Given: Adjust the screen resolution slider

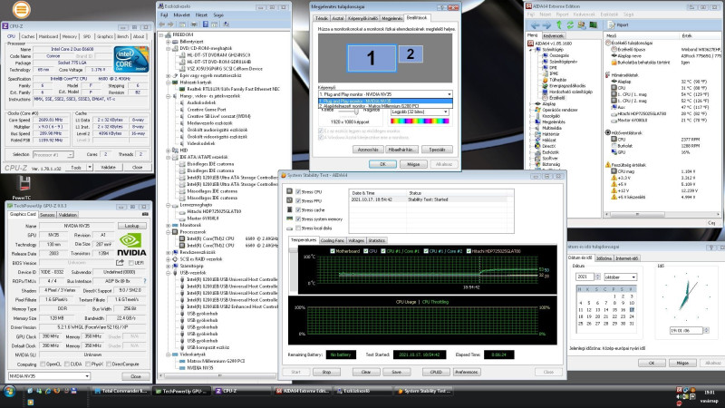Looking at the screenshot, I should 356,112.
